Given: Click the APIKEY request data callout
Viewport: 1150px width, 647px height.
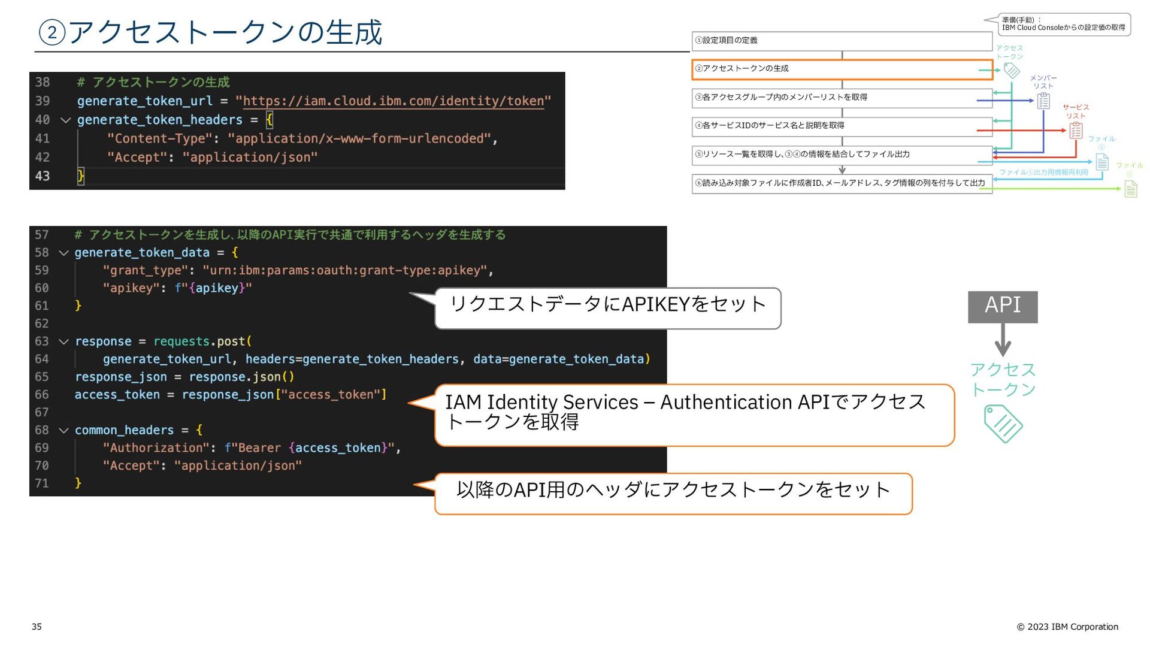Looking at the screenshot, I should [x=607, y=308].
